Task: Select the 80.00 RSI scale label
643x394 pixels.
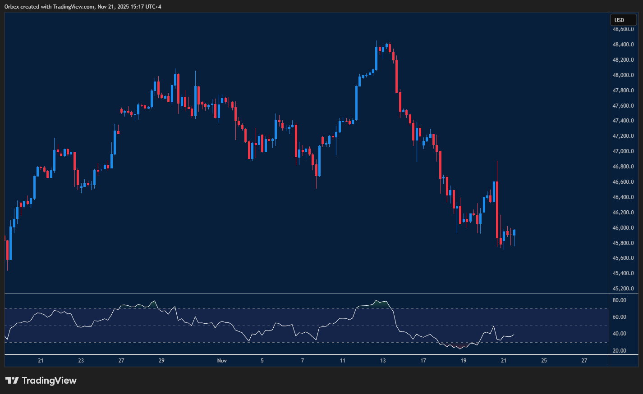Action: [619, 300]
